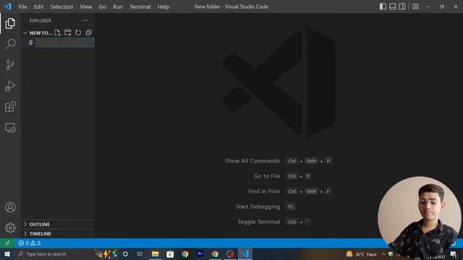Open the View menu
This screenshot has width=463, height=260.
pos(85,6)
